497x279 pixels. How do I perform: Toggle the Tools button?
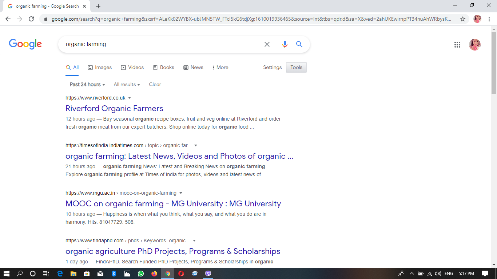click(297, 67)
